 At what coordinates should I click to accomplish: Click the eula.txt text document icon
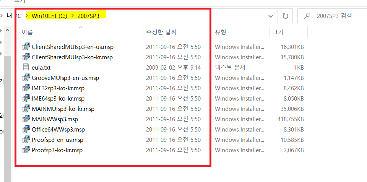pos(26,67)
